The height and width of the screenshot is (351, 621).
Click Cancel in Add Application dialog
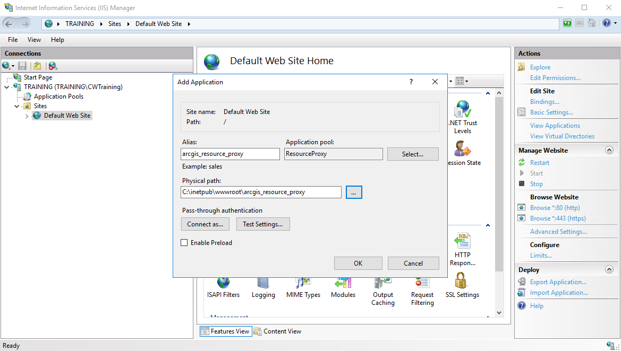click(x=413, y=263)
